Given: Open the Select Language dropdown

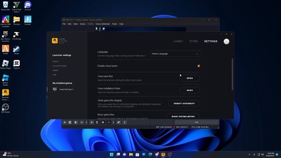Looking at the screenshot, I should click(x=175, y=54).
